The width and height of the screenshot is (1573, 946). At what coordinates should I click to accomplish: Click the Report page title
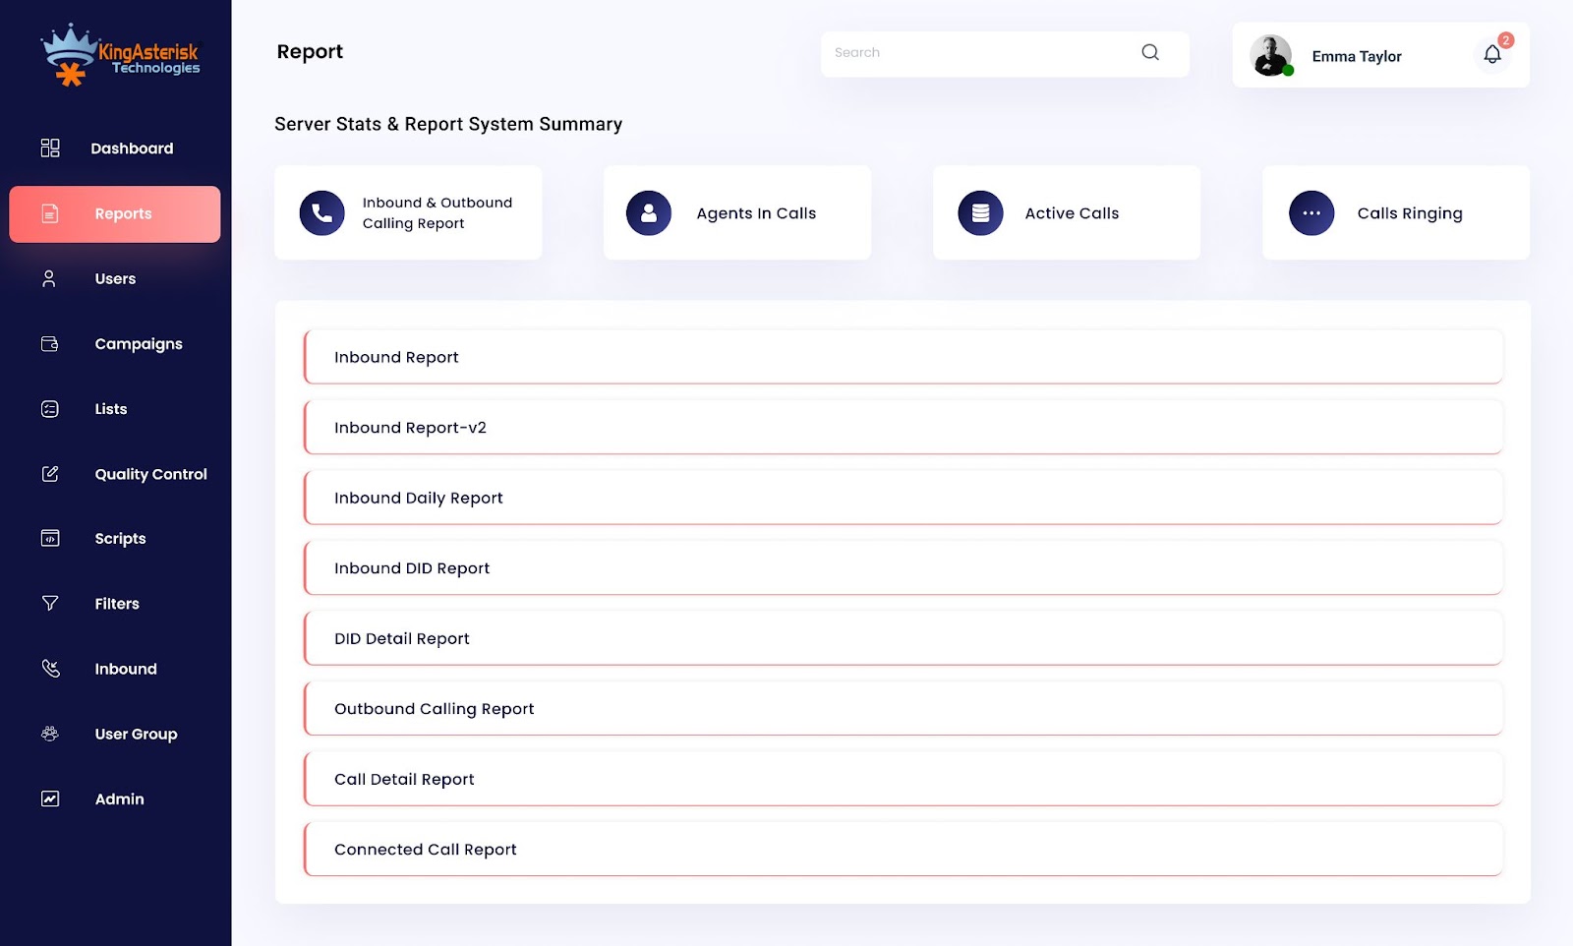click(310, 51)
